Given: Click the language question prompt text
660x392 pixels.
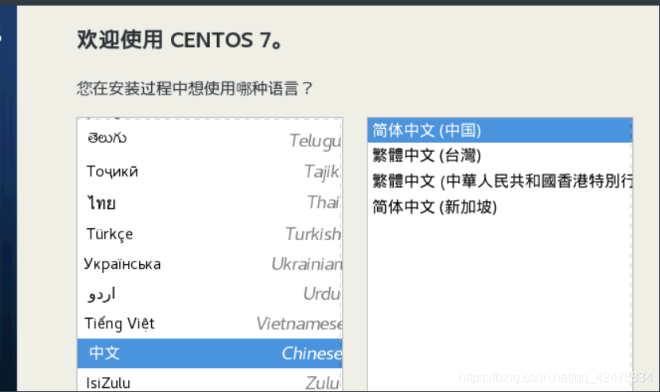Looking at the screenshot, I should coord(195,87).
